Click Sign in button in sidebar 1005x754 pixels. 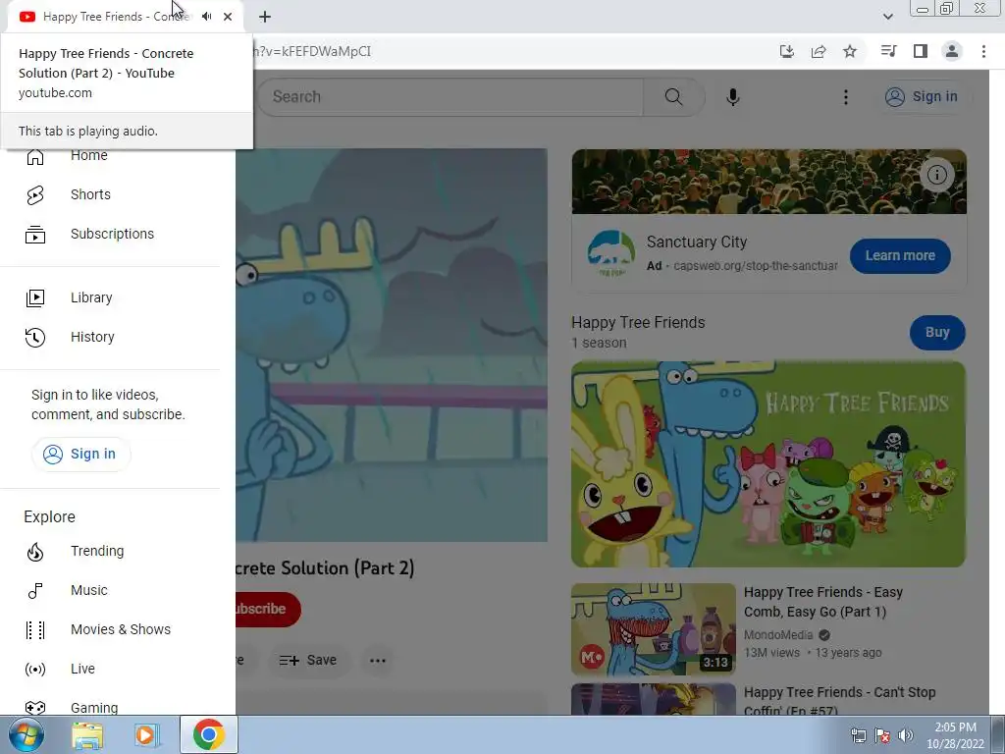(x=80, y=454)
